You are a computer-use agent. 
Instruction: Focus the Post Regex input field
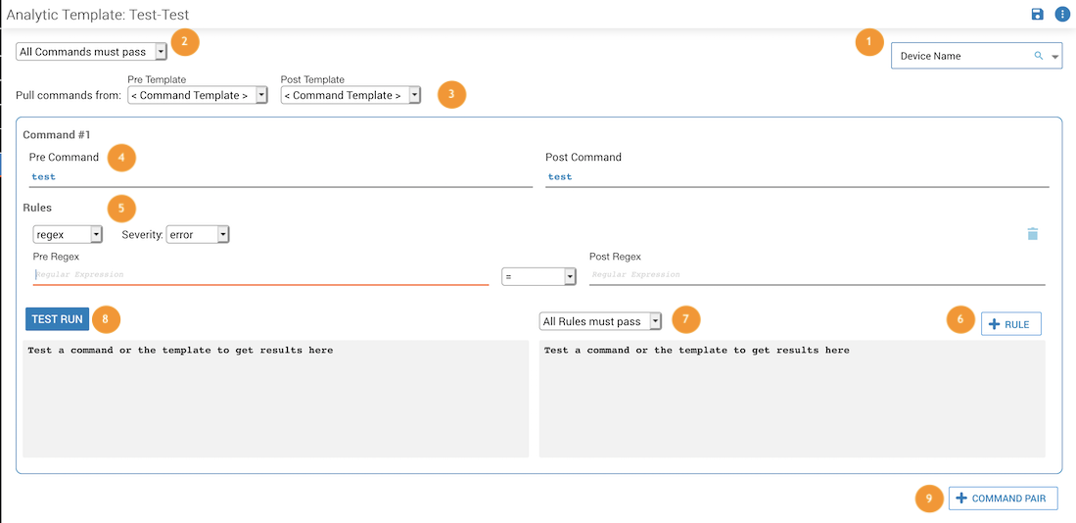817,275
